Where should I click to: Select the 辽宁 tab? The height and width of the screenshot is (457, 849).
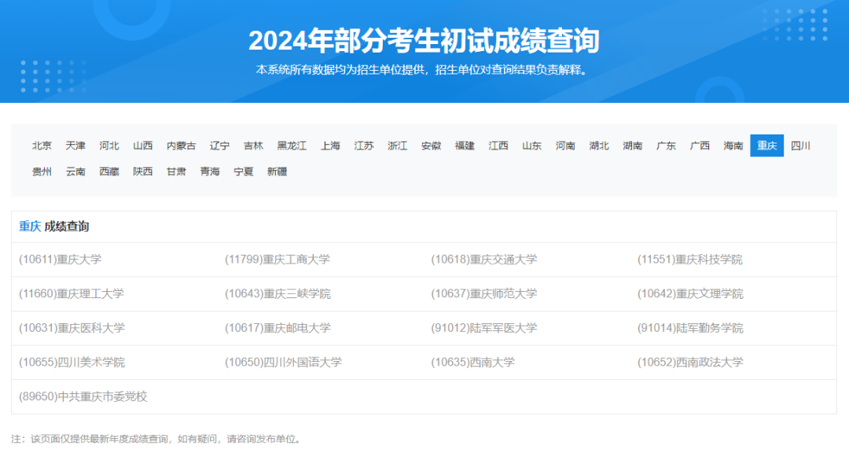220,146
